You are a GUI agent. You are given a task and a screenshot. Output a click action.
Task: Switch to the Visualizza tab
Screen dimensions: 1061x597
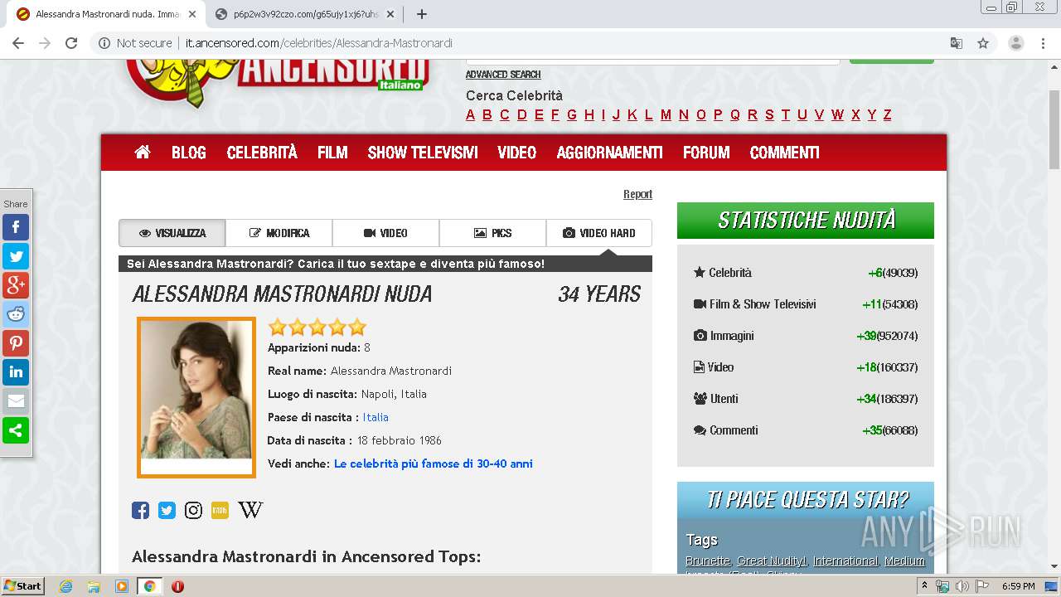[172, 233]
